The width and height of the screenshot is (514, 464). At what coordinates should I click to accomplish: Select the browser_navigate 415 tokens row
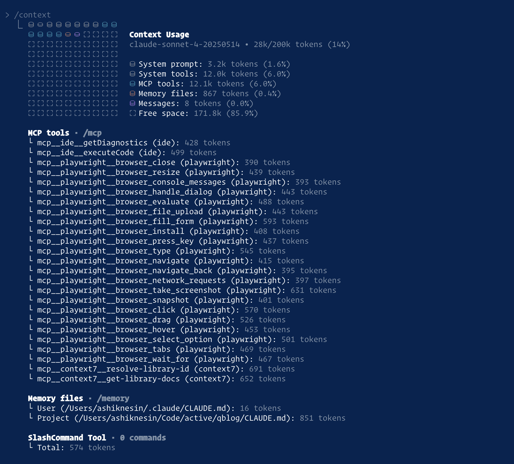coord(166,261)
